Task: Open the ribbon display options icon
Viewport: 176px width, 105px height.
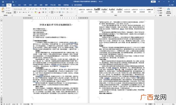Action: click(159, 2)
